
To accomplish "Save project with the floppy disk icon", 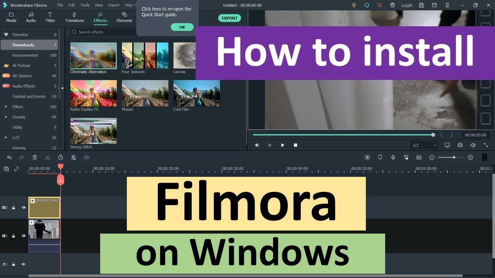I will tap(422, 5).
